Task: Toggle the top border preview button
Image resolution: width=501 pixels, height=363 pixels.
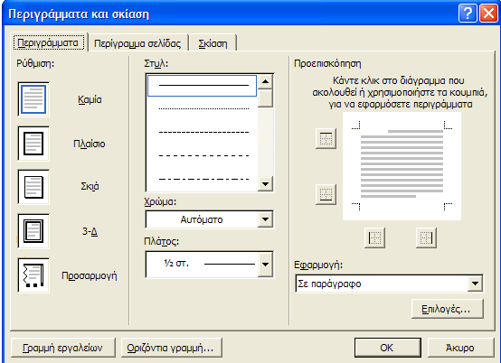Action: [326, 138]
